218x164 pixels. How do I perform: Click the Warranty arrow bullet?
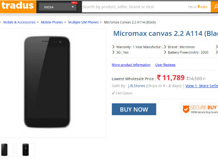113,47
